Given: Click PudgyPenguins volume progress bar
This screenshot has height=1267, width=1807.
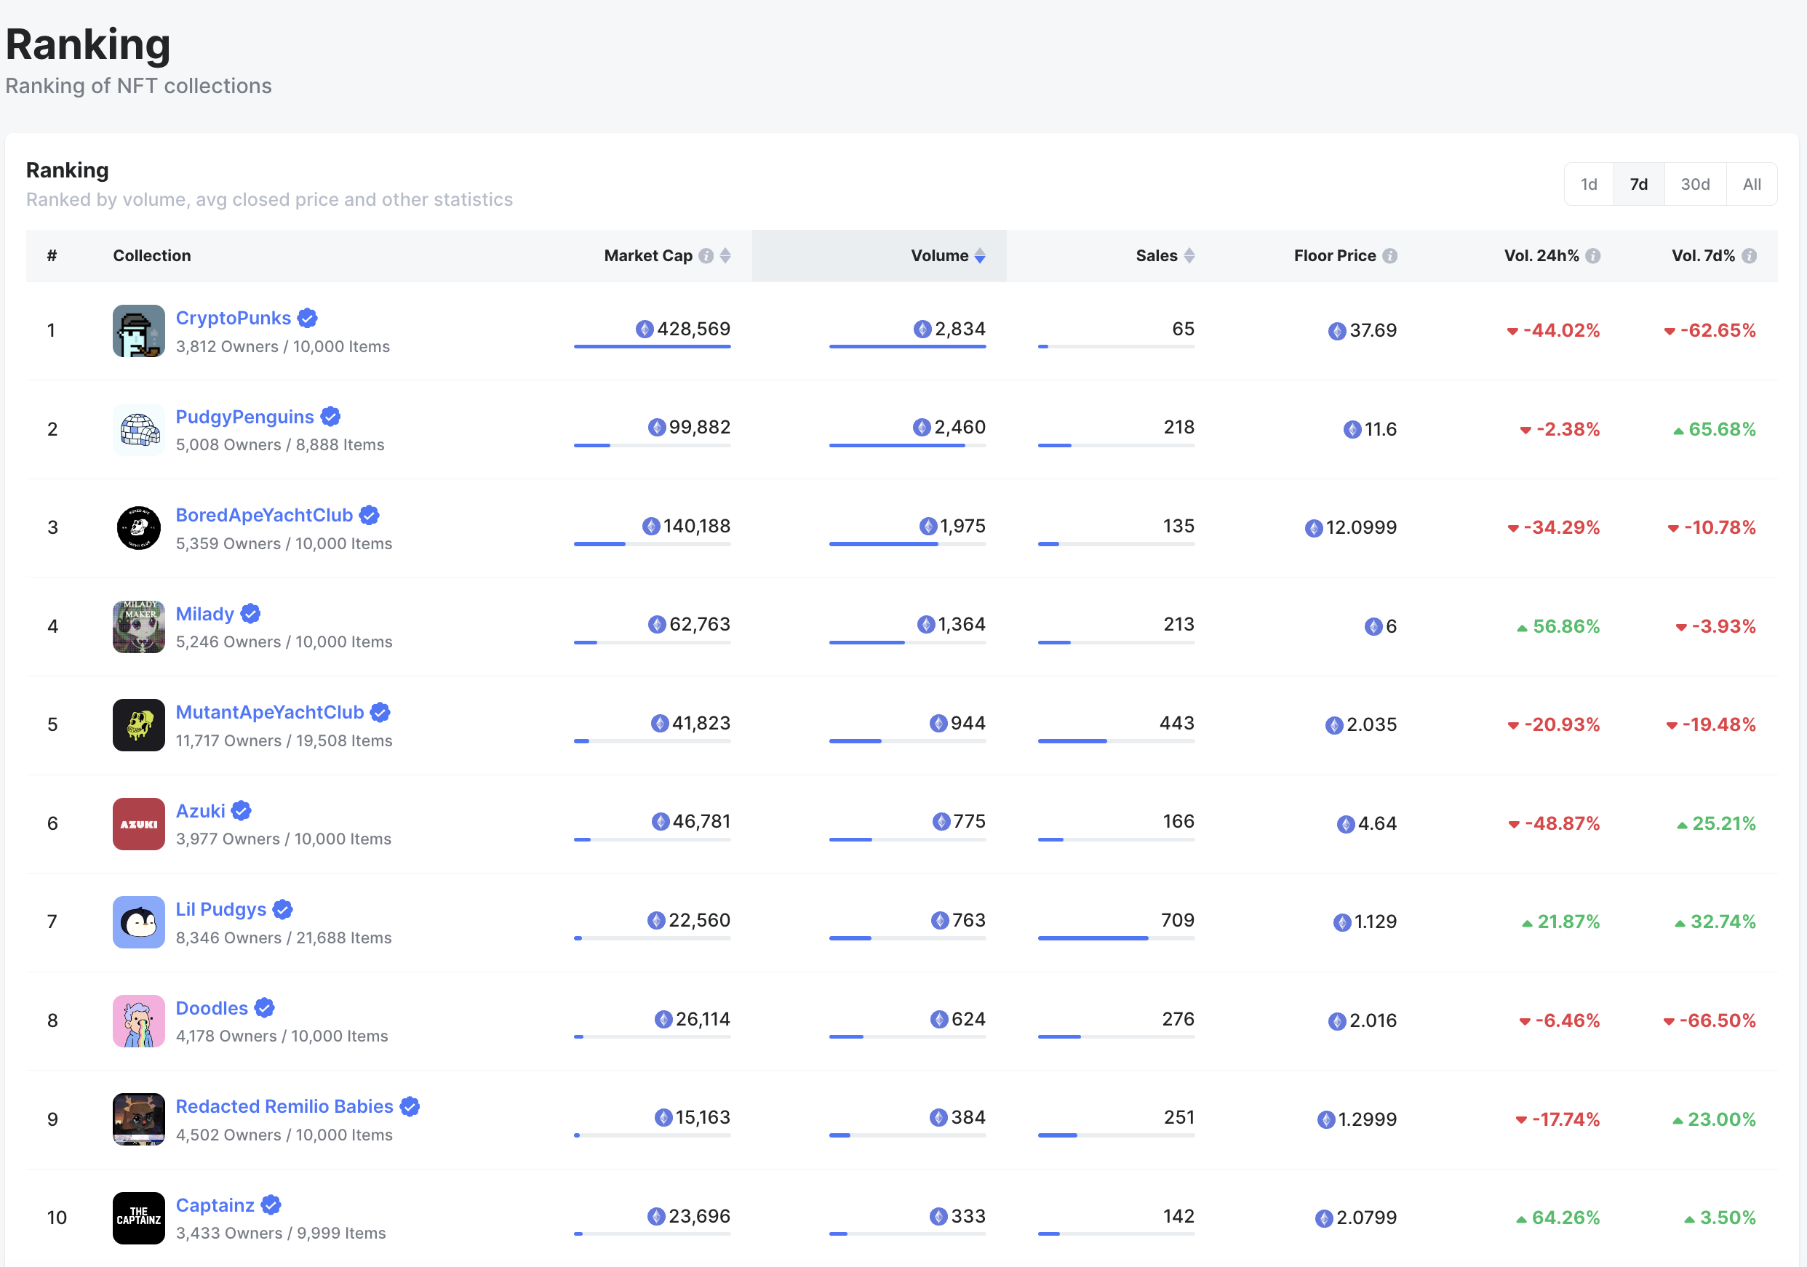Looking at the screenshot, I should click(907, 445).
